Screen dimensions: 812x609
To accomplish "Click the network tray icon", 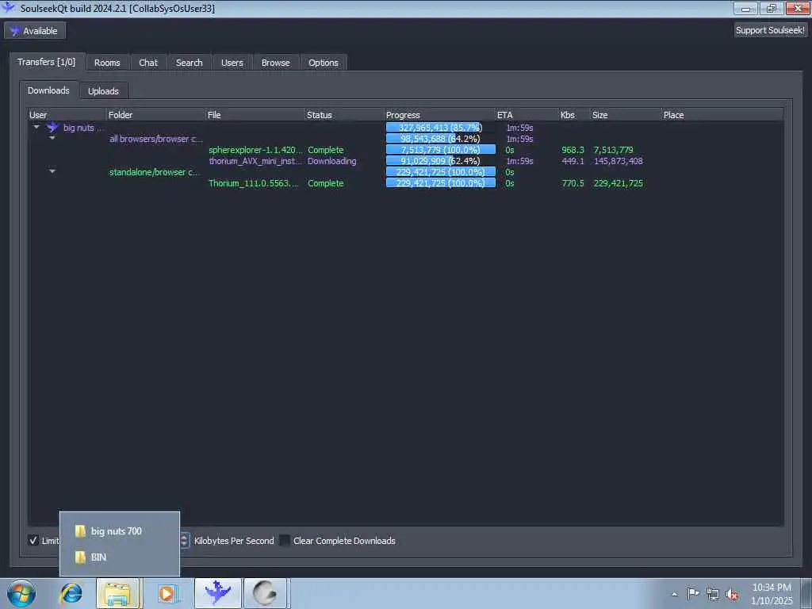I will pyautogui.click(x=713, y=594).
